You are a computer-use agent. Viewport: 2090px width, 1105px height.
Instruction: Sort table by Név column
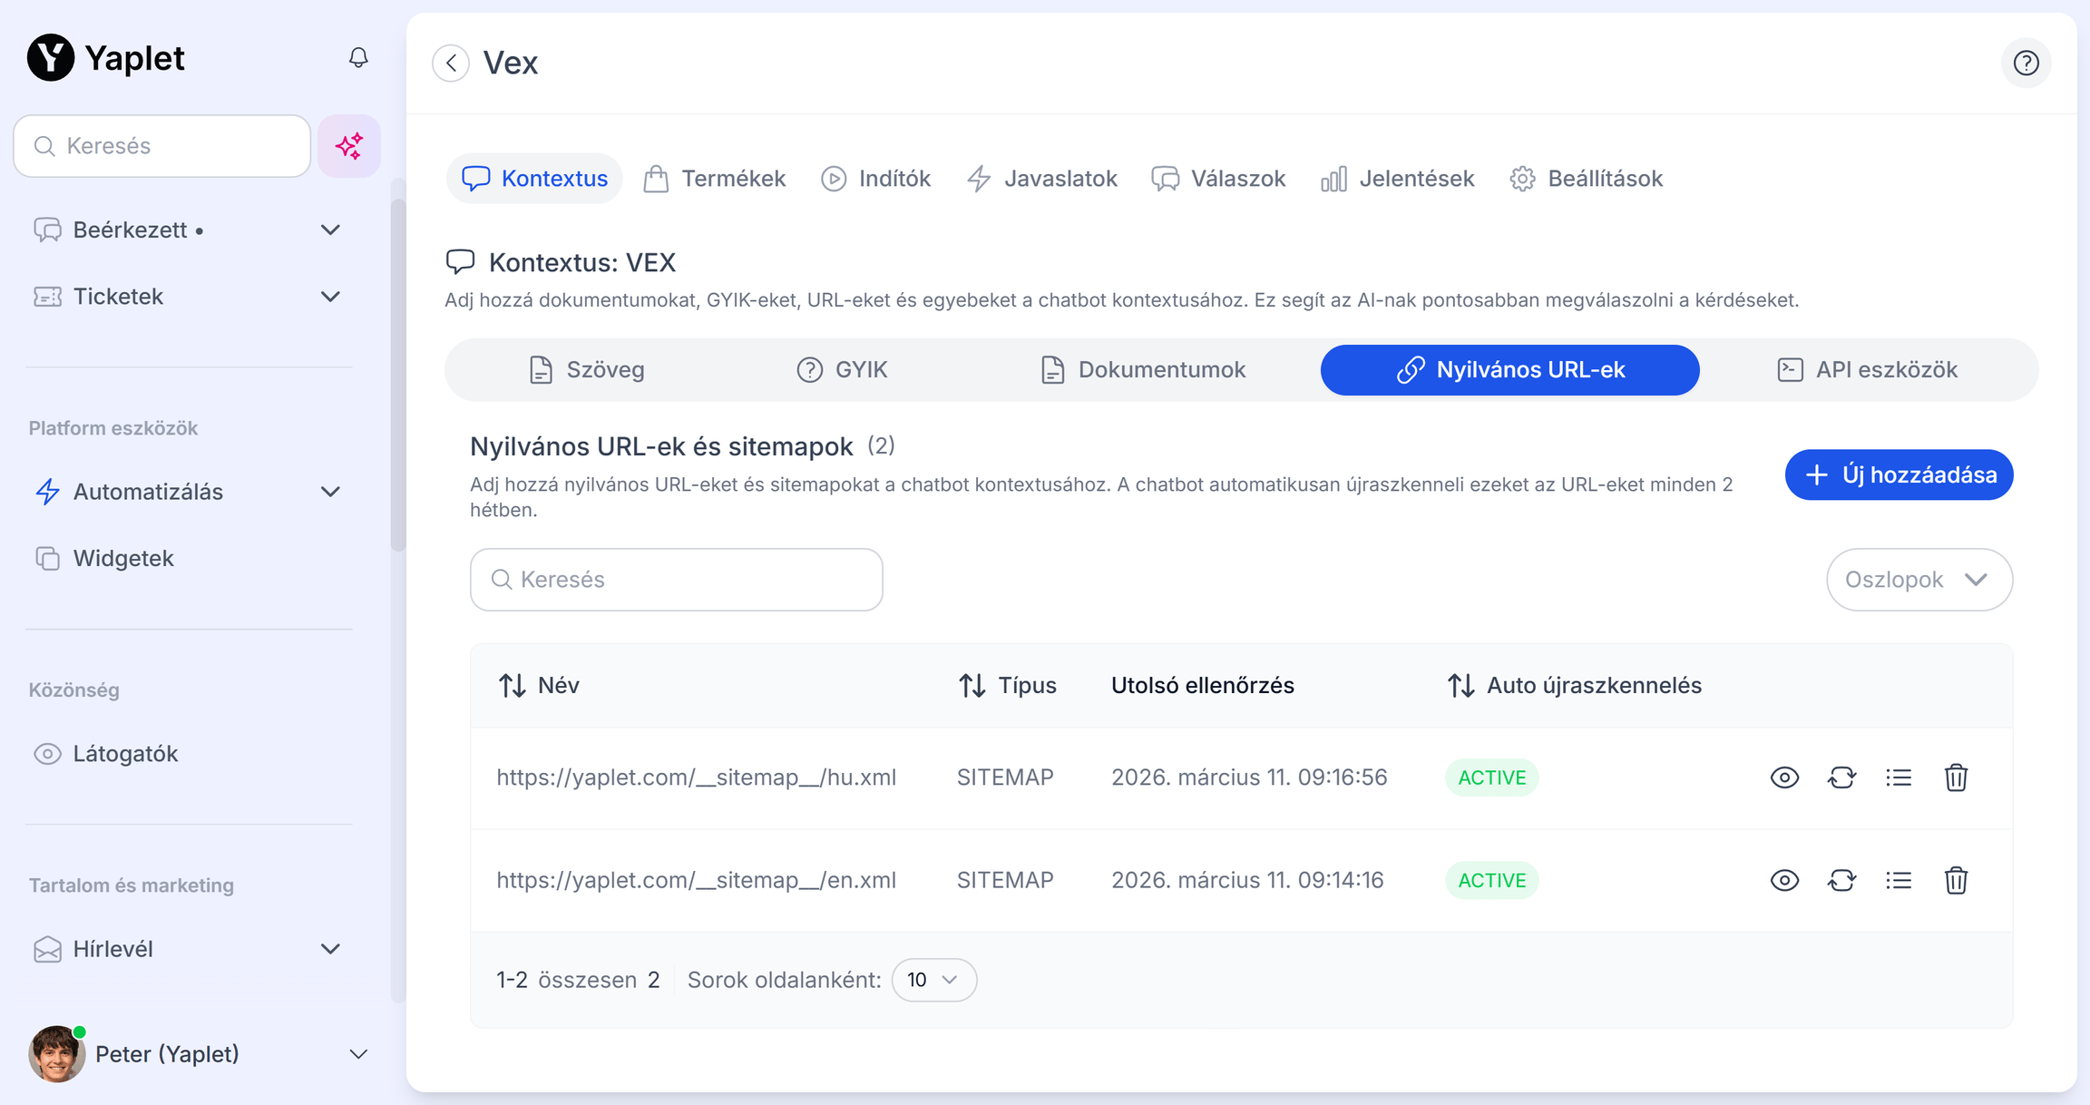pyautogui.click(x=539, y=686)
